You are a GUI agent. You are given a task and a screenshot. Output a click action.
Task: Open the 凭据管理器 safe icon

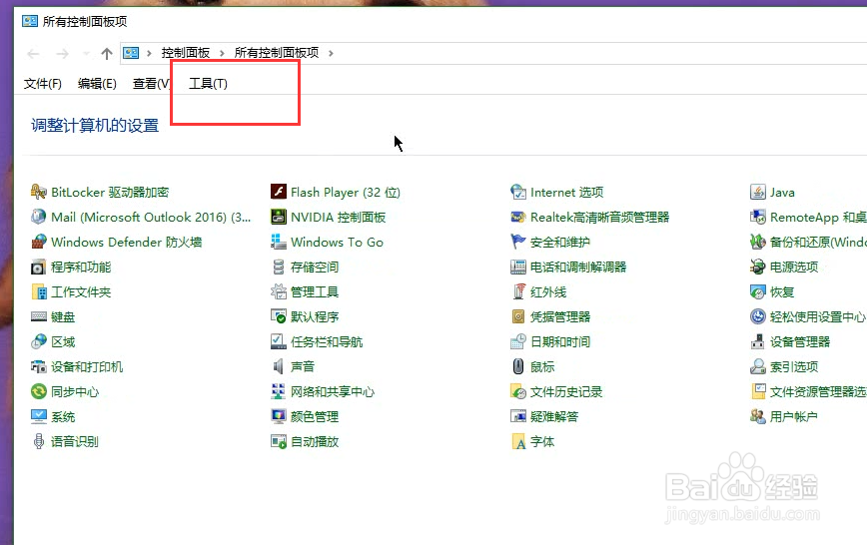pyautogui.click(x=518, y=316)
